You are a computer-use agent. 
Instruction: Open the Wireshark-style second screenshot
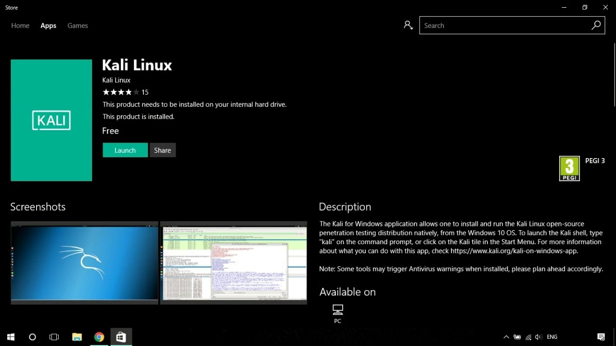point(233,262)
